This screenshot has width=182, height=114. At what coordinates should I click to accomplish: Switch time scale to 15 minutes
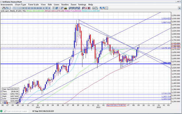[x=26, y=8]
